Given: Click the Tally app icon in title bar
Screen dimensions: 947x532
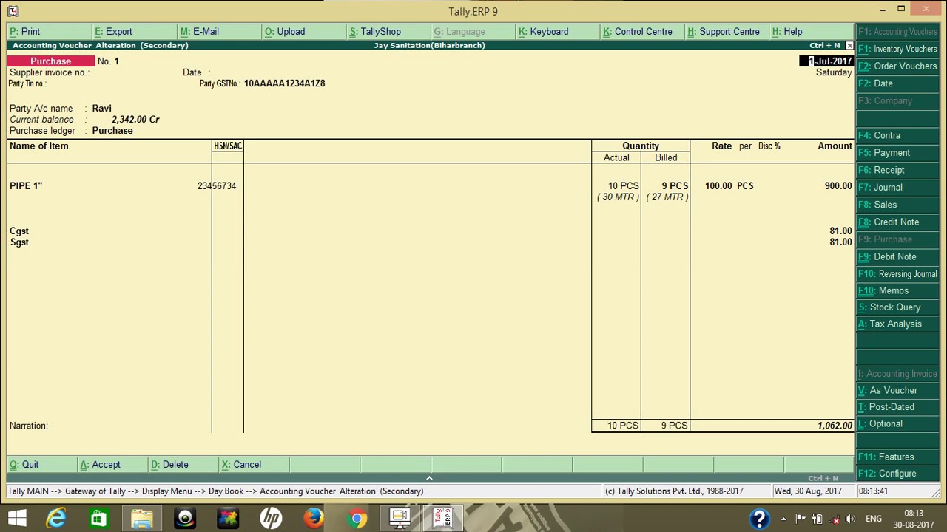Looking at the screenshot, I should [x=13, y=10].
